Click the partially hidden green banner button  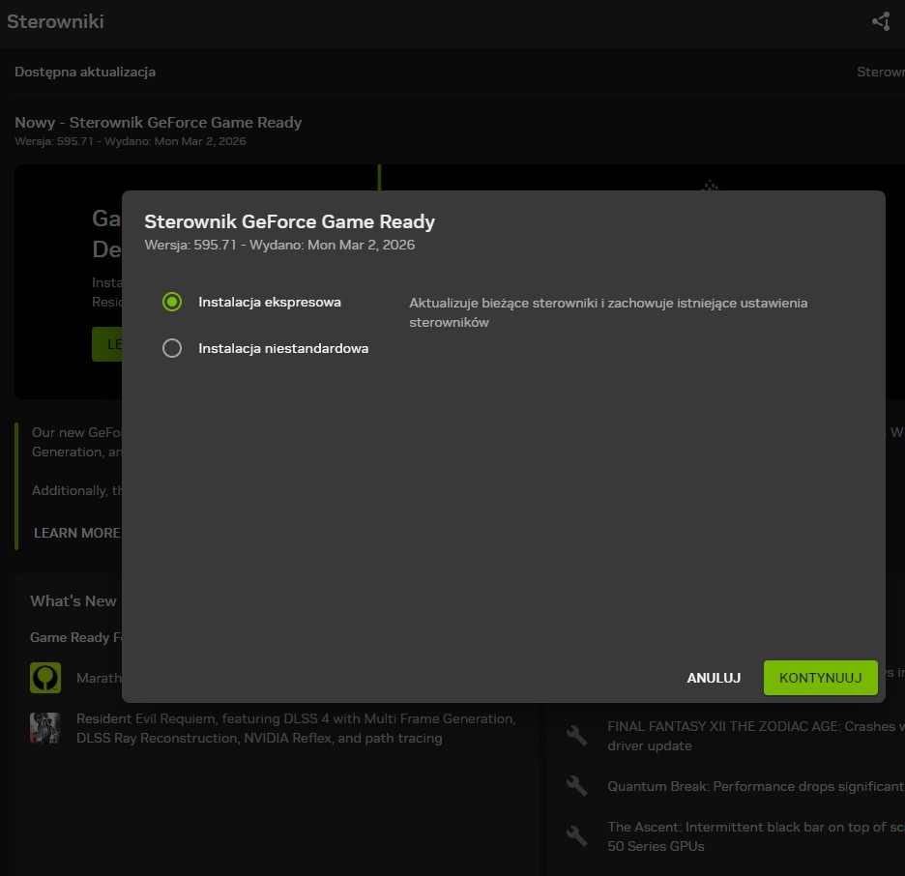pyautogui.click(x=106, y=344)
